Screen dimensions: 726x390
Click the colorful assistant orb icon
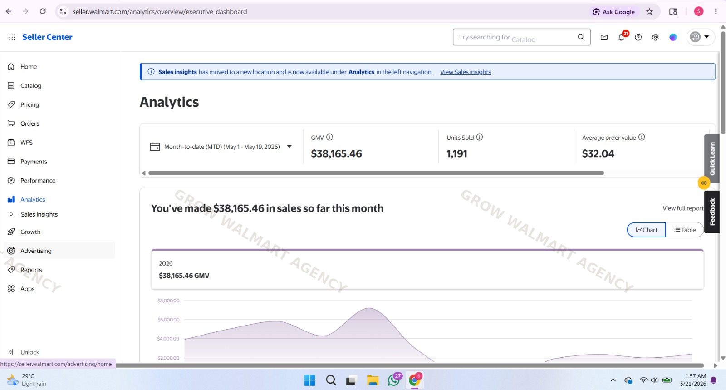coord(673,37)
